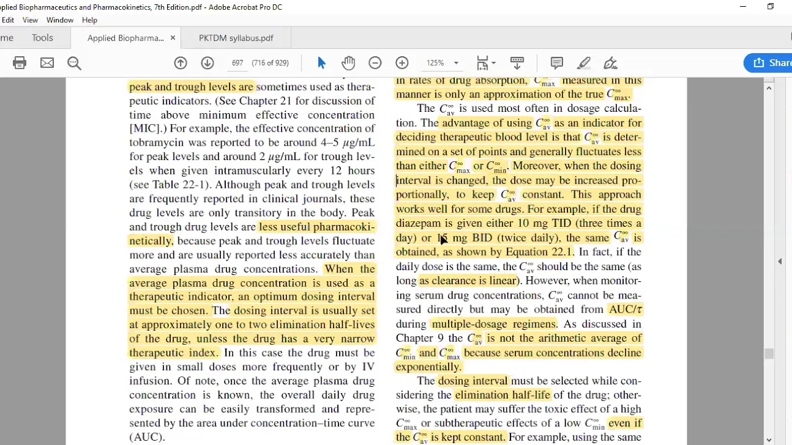The height and width of the screenshot is (445, 792).
Task: Click the Print file icon
Action: coord(19,63)
